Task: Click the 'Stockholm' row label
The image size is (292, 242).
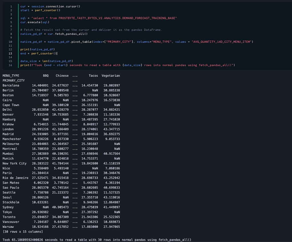Action: (11, 202)
